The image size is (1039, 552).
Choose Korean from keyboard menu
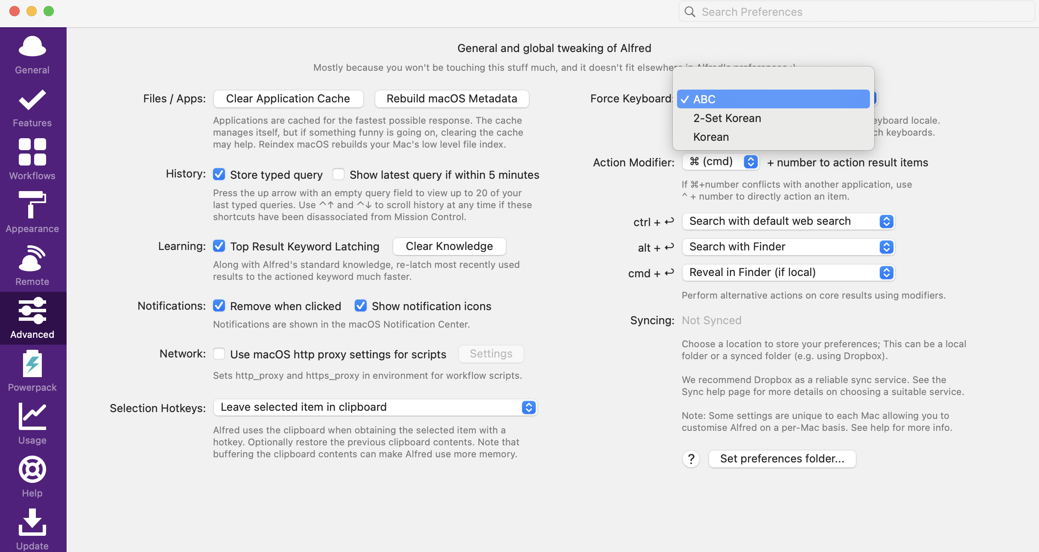(711, 137)
